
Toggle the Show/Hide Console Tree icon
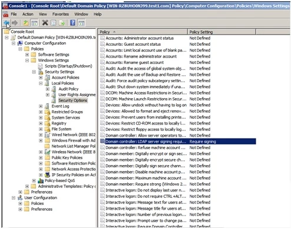35,23
